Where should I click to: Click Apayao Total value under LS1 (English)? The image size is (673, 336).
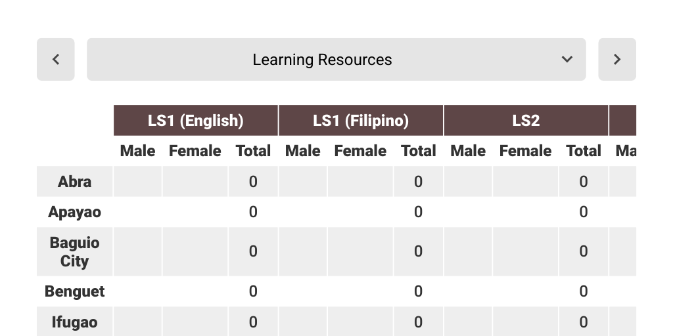[253, 212]
